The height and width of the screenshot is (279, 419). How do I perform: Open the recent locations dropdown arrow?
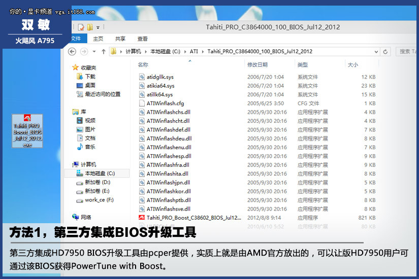(x=94, y=52)
